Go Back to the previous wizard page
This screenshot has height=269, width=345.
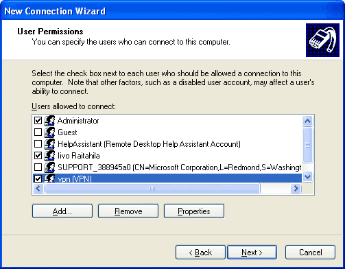[x=200, y=253]
